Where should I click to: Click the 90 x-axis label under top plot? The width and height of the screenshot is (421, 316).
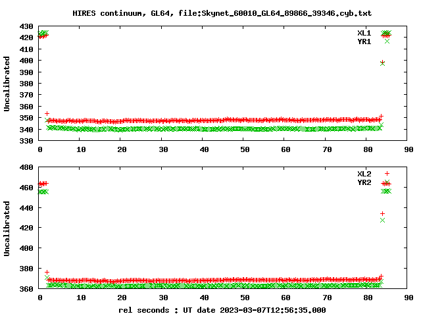409,149
